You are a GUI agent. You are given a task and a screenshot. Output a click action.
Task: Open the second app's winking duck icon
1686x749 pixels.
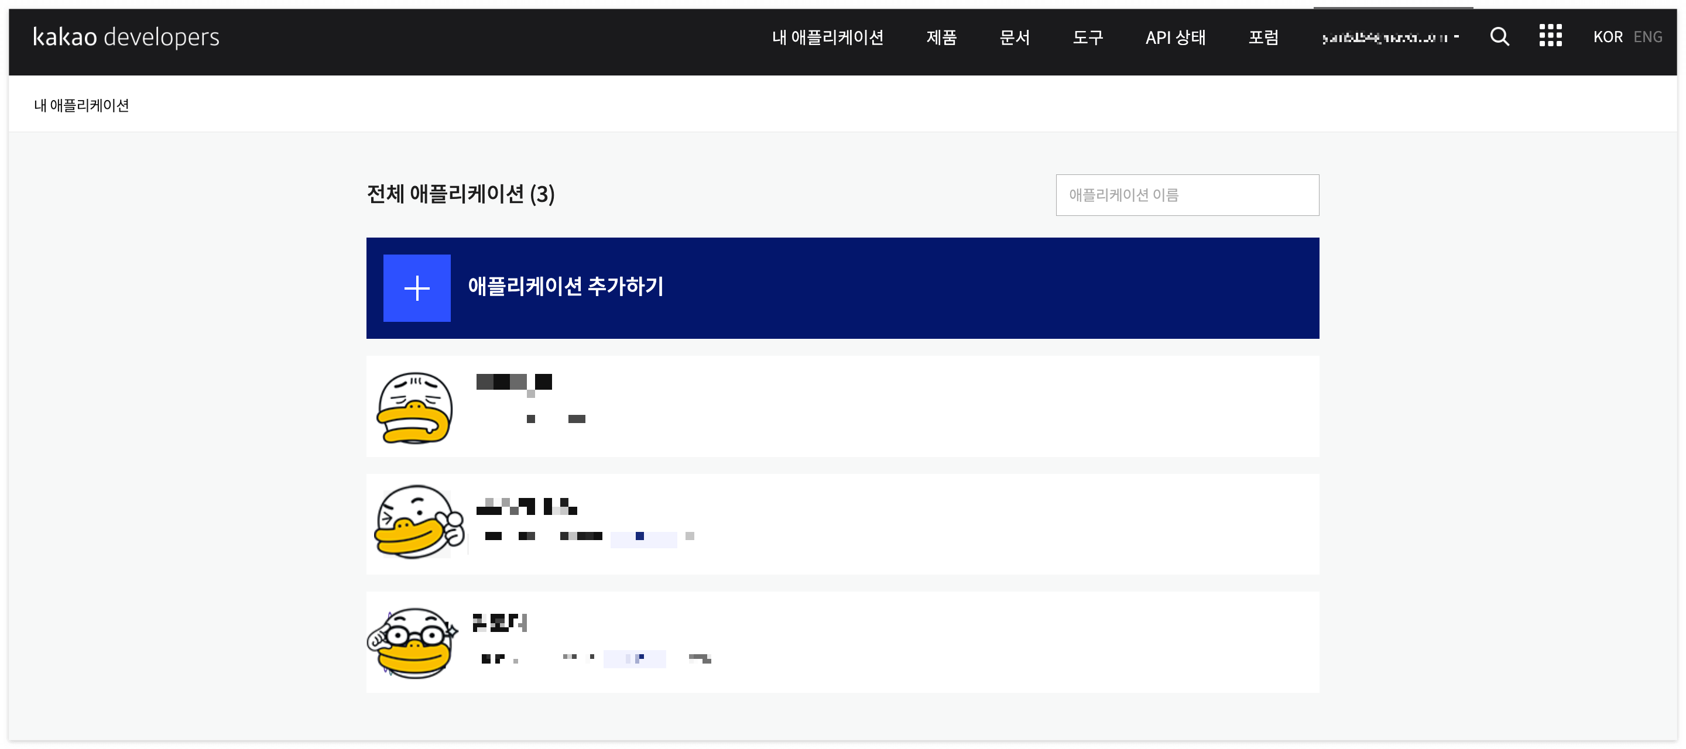[x=417, y=523]
